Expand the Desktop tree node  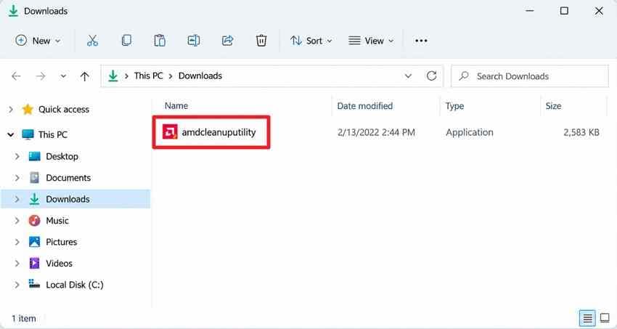(x=17, y=156)
